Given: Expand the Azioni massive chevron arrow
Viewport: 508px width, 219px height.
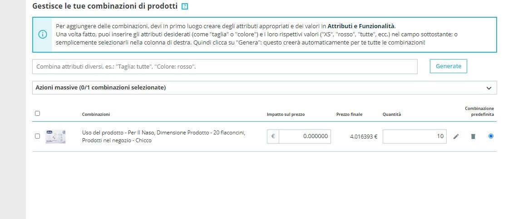Looking at the screenshot, I should 488,88.
